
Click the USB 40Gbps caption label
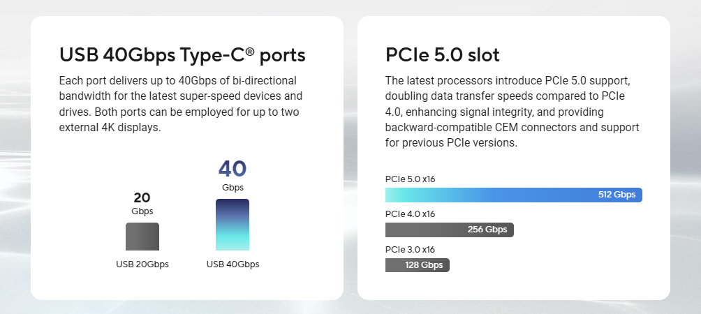coord(233,264)
